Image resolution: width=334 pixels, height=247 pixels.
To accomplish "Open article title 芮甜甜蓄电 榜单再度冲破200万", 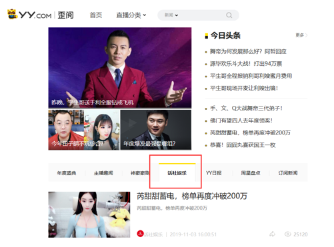I will pos(192,196).
